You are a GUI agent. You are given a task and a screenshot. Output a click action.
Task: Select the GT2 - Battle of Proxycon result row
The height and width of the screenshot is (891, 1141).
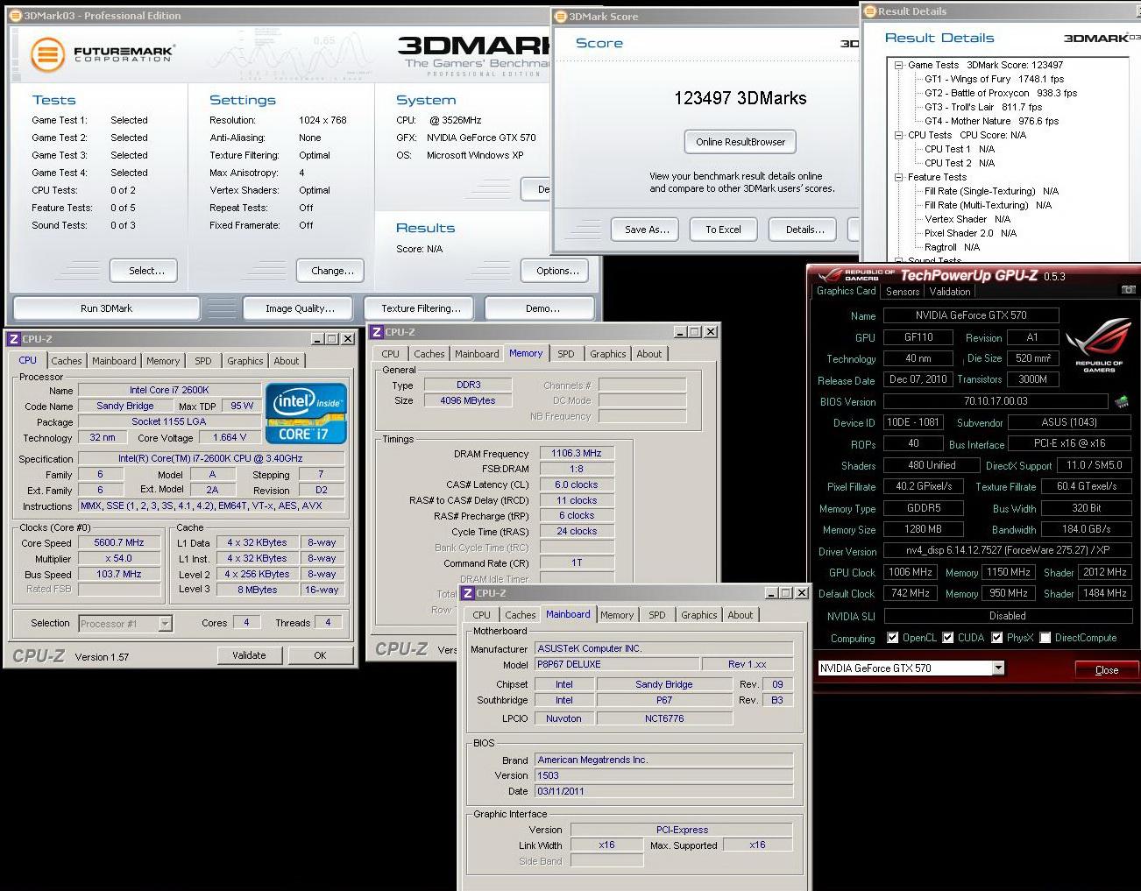coord(1001,93)
